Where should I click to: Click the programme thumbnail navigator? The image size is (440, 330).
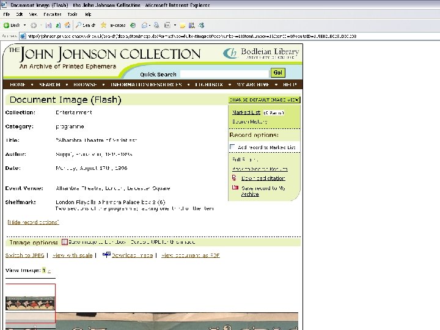[x=31, y=304]
